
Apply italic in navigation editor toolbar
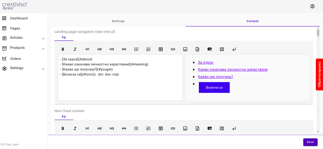[75, 49]
